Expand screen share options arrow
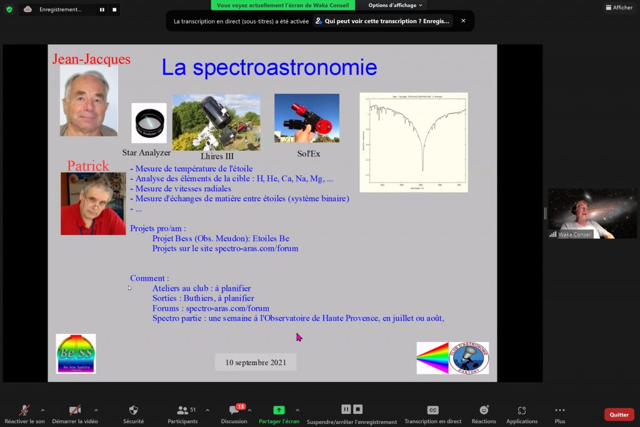The width and height of the screenshot is (640, 427). [x=297, y=410]
